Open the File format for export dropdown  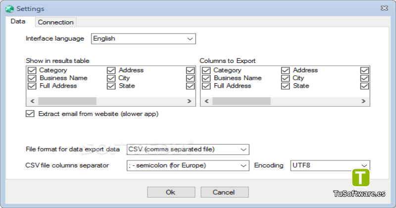click(x=188, y=150)
